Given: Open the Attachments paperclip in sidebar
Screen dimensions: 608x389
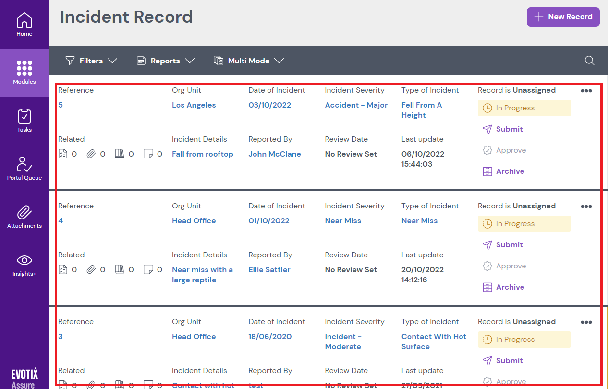Looking at the screenshot, I should [24, 217].
